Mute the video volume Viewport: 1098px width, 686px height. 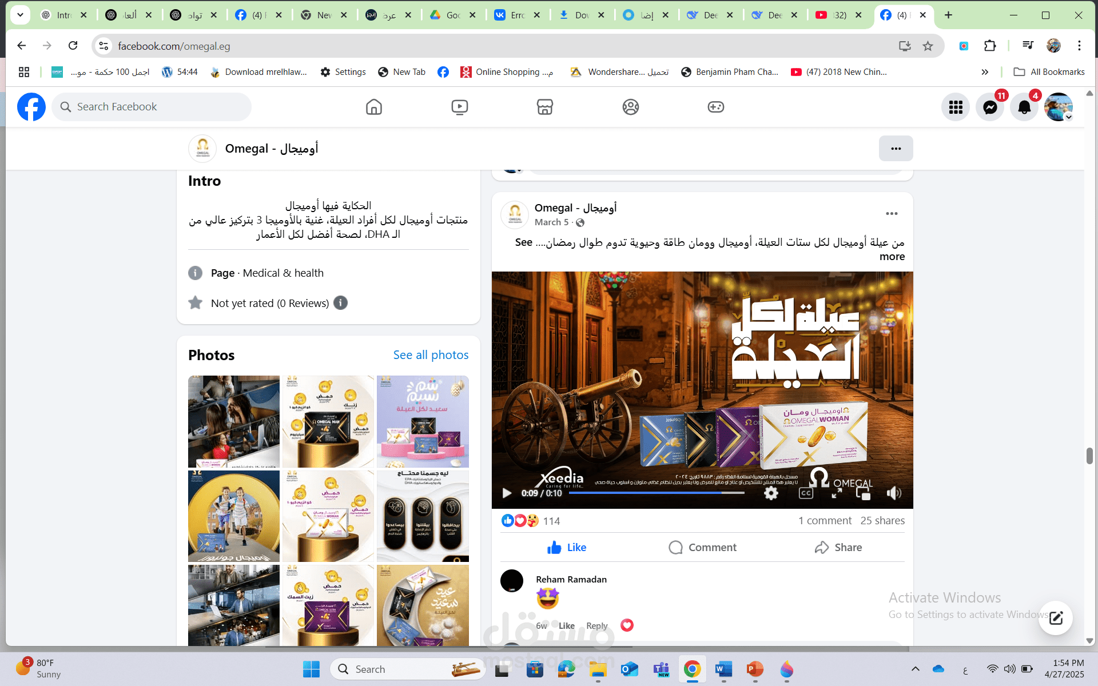pyautogui.click(x=894, y=493)
